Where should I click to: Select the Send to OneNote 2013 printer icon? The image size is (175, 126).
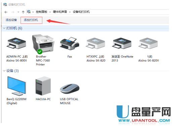[x=122, y=43]
